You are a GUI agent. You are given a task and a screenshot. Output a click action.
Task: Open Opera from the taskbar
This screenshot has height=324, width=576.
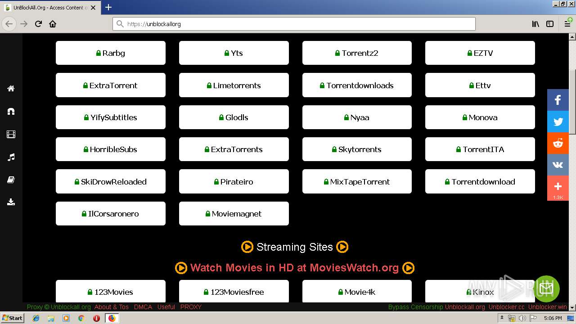coord(96,318)
